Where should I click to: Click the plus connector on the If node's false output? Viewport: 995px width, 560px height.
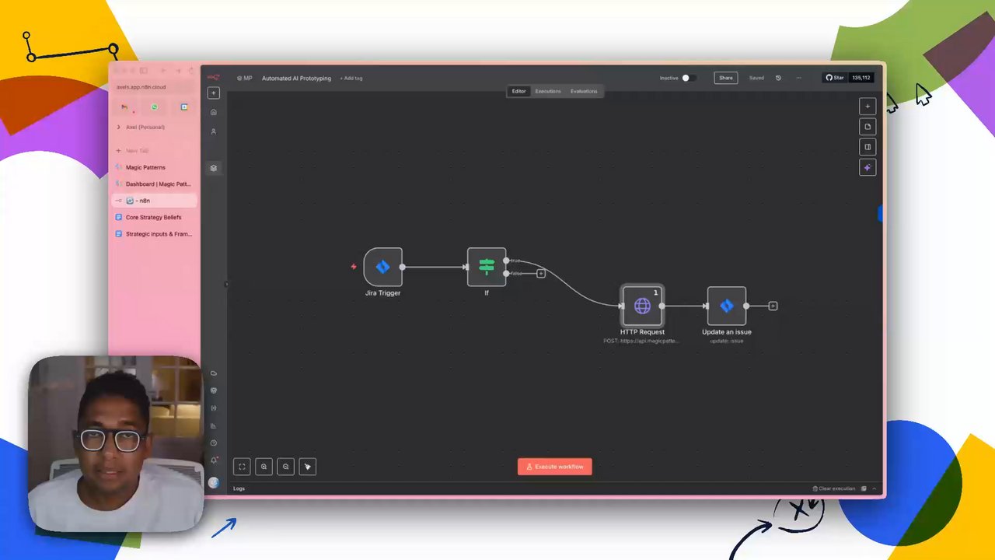point(541,273)
